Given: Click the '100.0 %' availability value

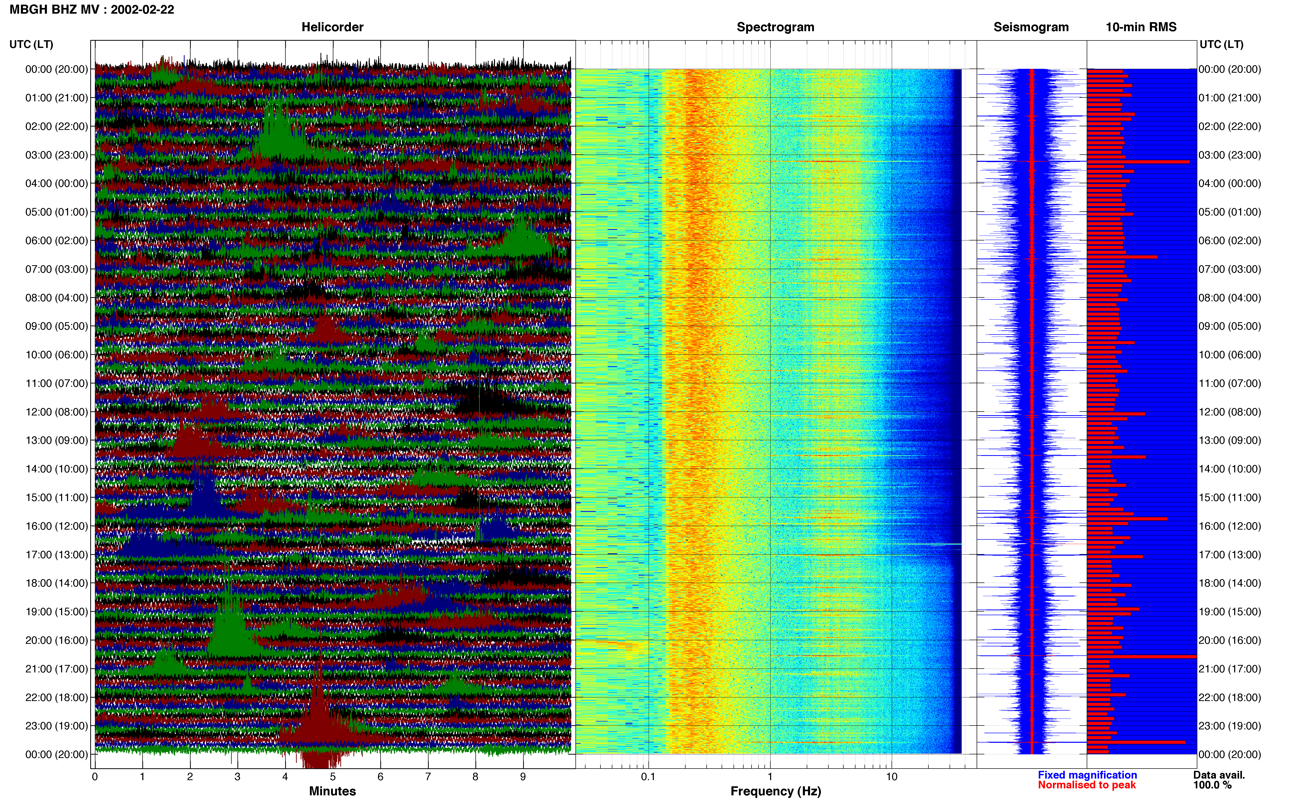Looking at the screenshot, I should click(x=1212, y=786).
